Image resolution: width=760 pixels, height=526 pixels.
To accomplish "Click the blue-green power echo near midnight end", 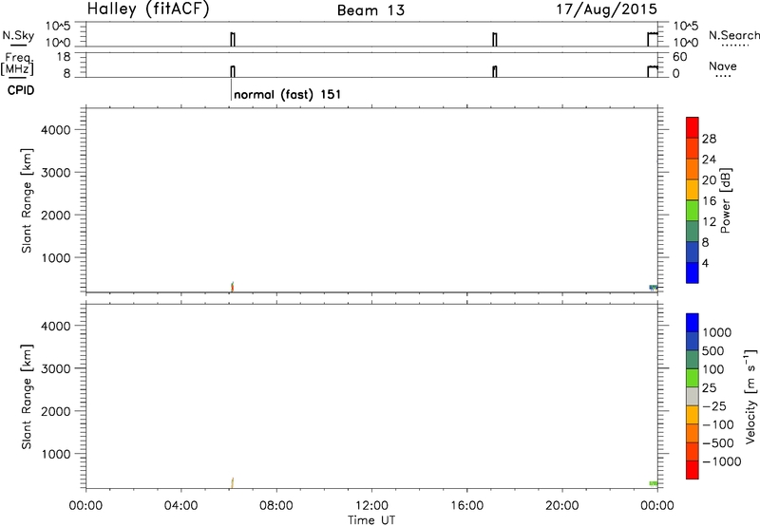I will click(654, 288).
